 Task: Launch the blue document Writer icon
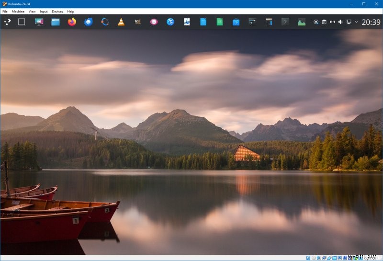pos(203,22)
